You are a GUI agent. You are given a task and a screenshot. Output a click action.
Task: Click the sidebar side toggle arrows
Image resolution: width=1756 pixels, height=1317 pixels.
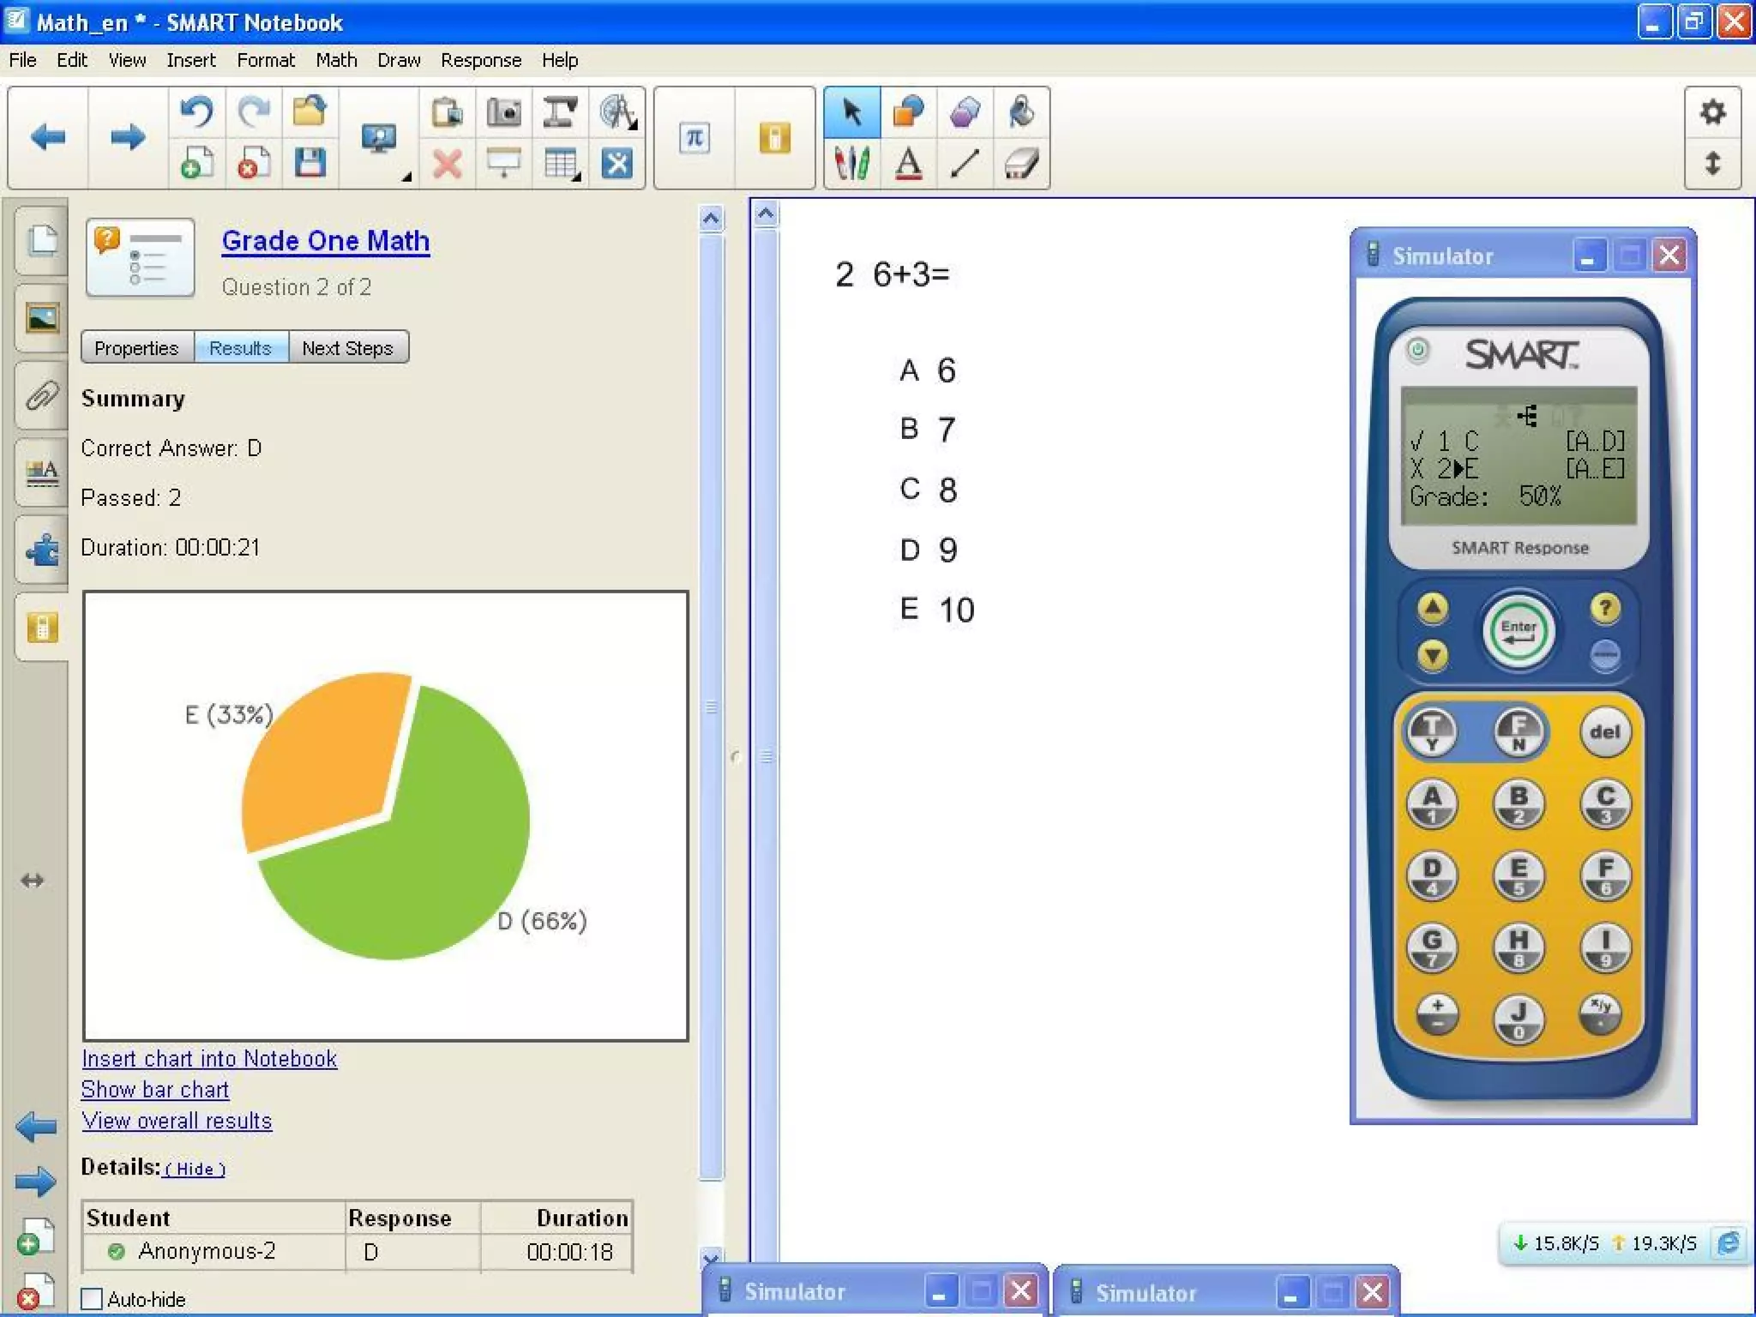(32, 881)
